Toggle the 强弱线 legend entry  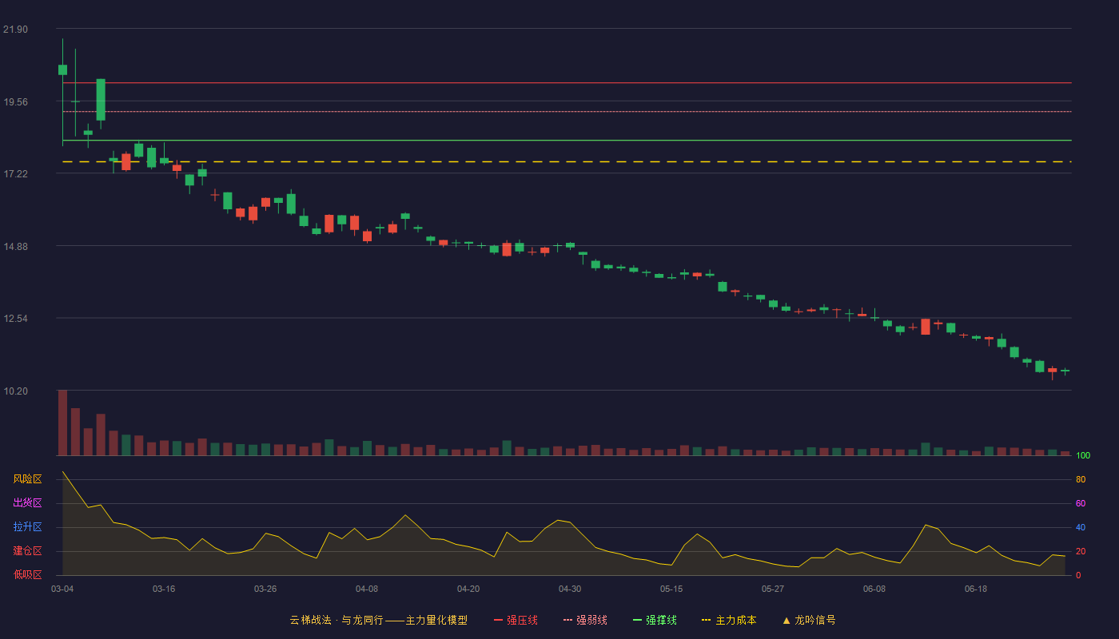[x=585, y=620]
